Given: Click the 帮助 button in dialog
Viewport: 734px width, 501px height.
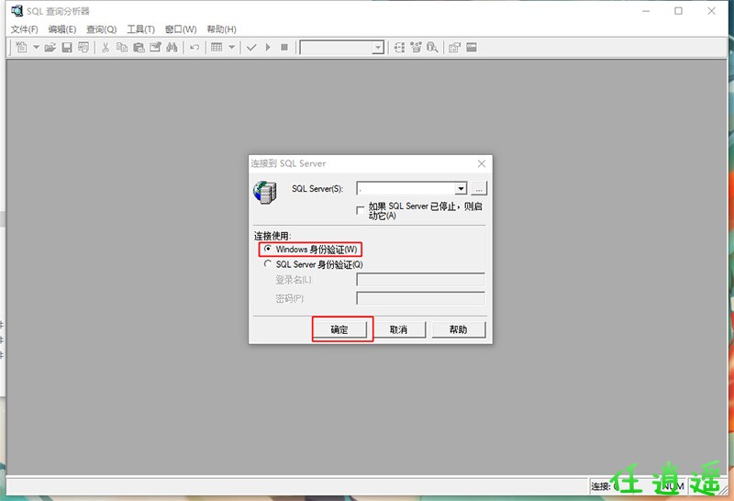Looking at the screenshot, I should pyautogui.click(x=458, y=329).
